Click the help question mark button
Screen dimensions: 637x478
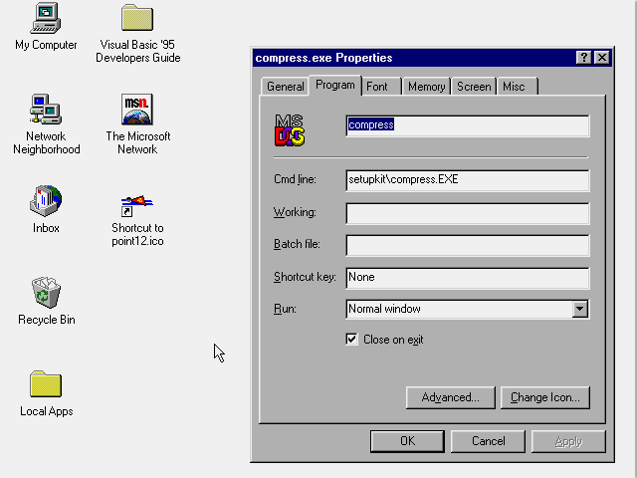coord(583,58)
